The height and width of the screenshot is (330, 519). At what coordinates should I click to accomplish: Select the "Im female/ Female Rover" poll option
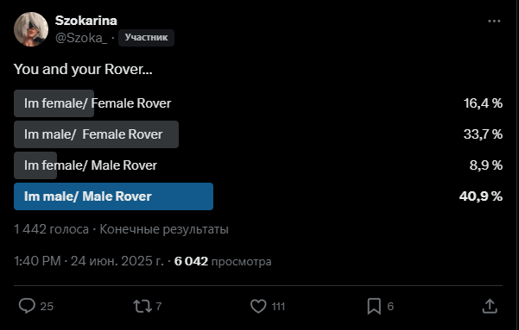258,103
